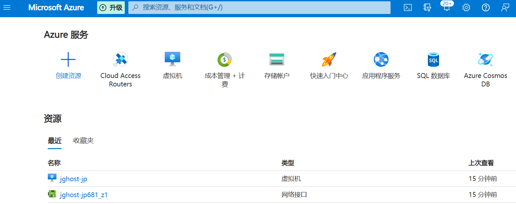
Task: Click the 类型 column header
Action: (x=288, y=163)
